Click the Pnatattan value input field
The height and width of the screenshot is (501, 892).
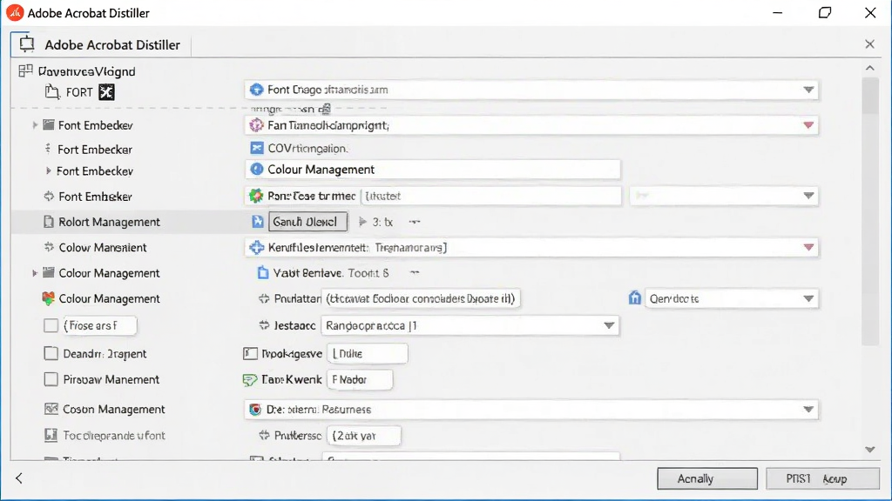click(x=421, y=298)
